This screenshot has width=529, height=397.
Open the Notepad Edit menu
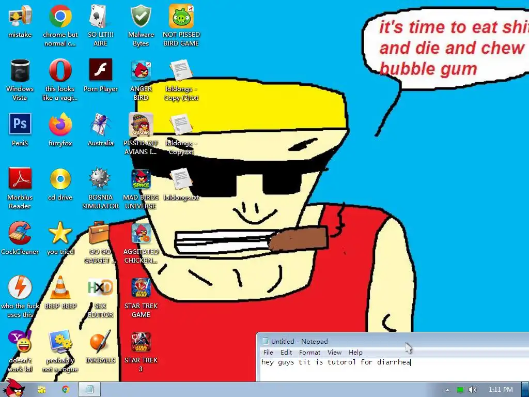(286, 352)
